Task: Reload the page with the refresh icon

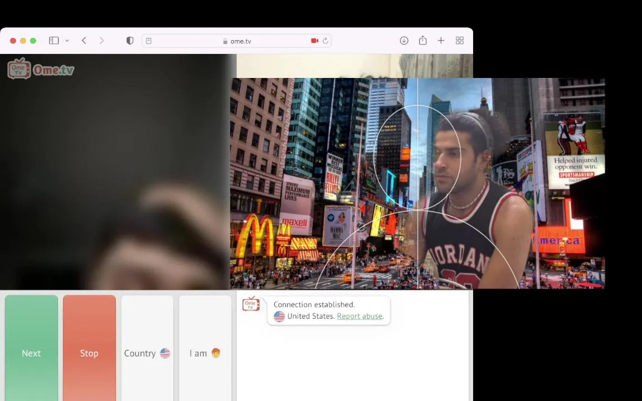Action: (325, 41)
